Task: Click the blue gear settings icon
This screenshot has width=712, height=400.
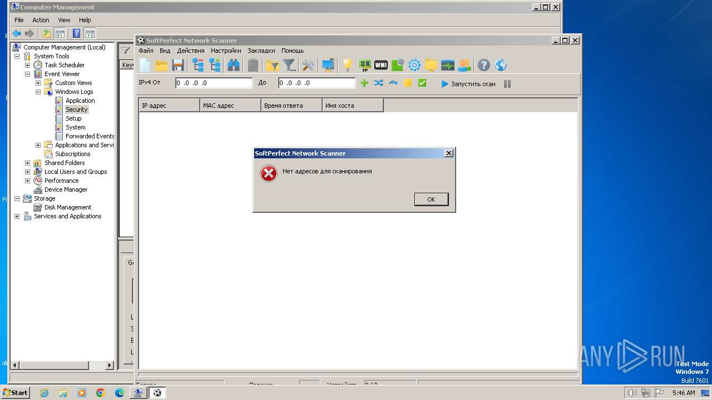Action: click(414, 66)
